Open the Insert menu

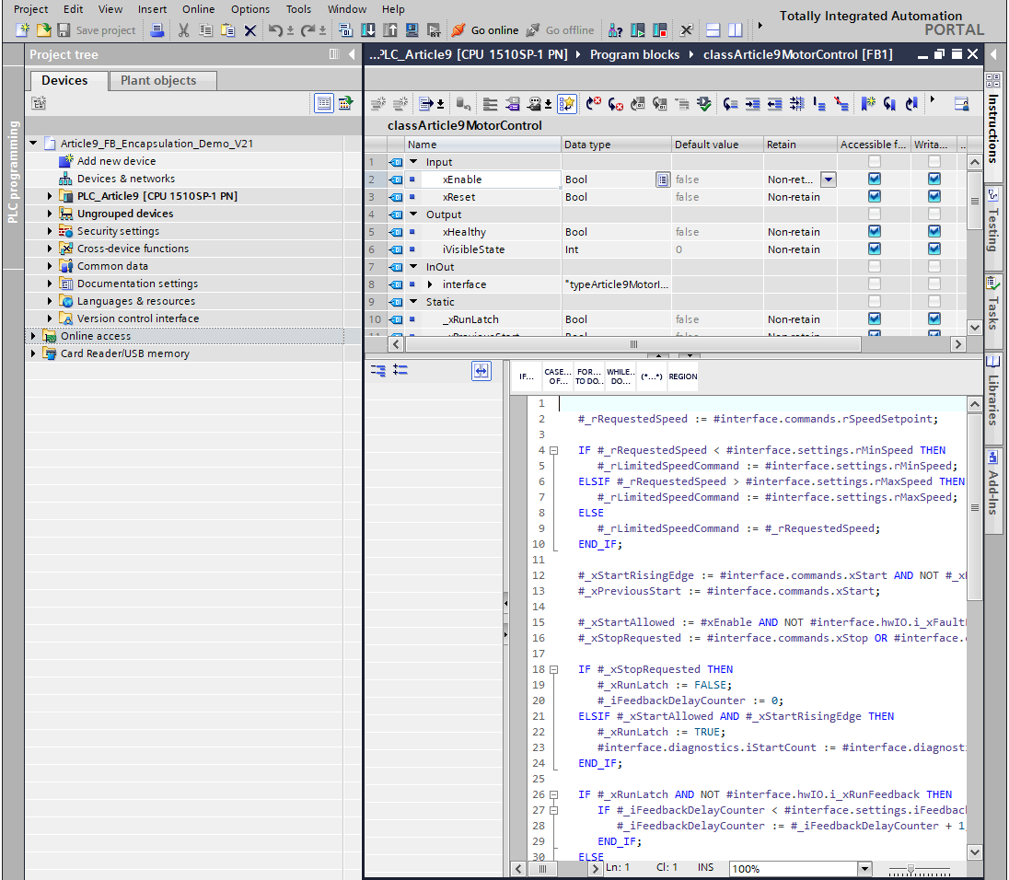coord(152,9)
